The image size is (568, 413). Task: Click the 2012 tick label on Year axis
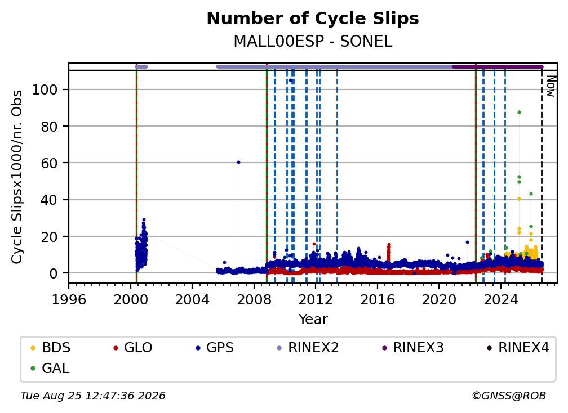pyautogui.click(x=316, y=300)
